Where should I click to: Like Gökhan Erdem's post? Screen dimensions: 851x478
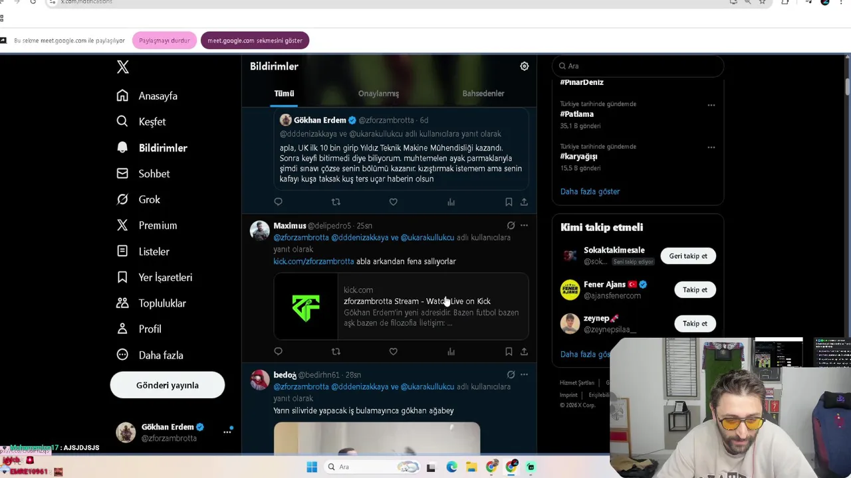pos(393,202)
